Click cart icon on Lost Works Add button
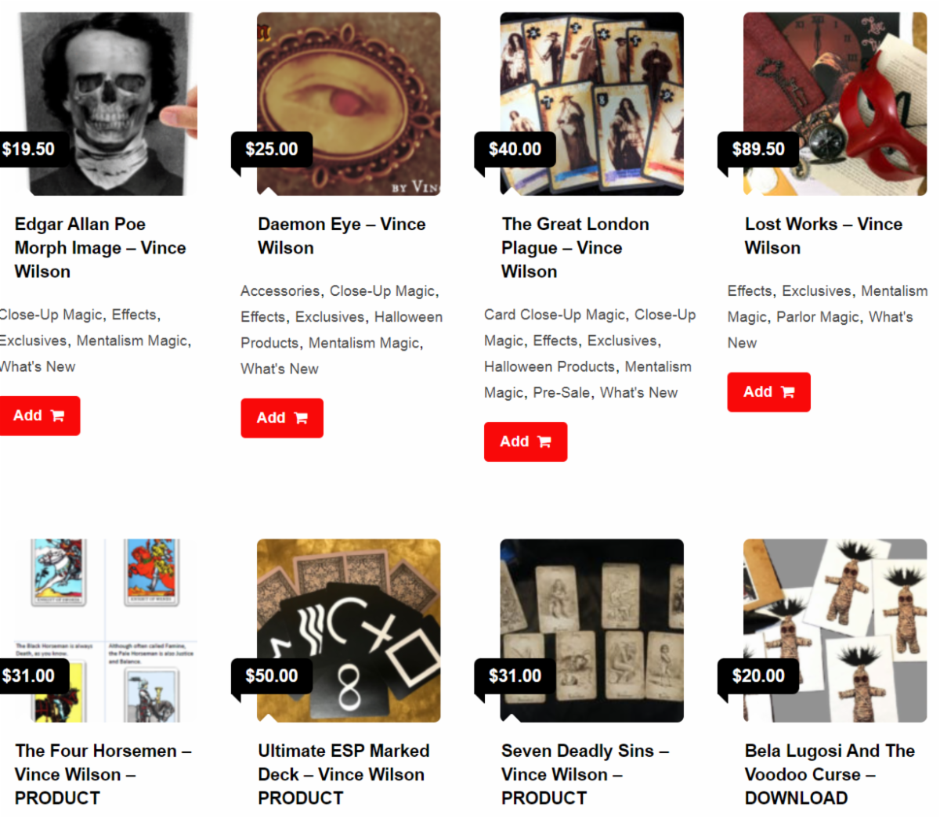The image size is (940, 818). click(788, 392)
